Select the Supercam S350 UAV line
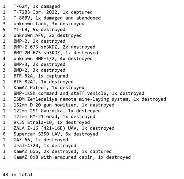Image resolution: width=184 pixels, height=179 pixels. 56,134
